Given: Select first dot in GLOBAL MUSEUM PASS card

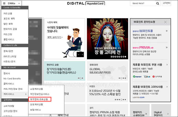Looking at the screenshot, I should pyautogui.click(x=121, y=78).
